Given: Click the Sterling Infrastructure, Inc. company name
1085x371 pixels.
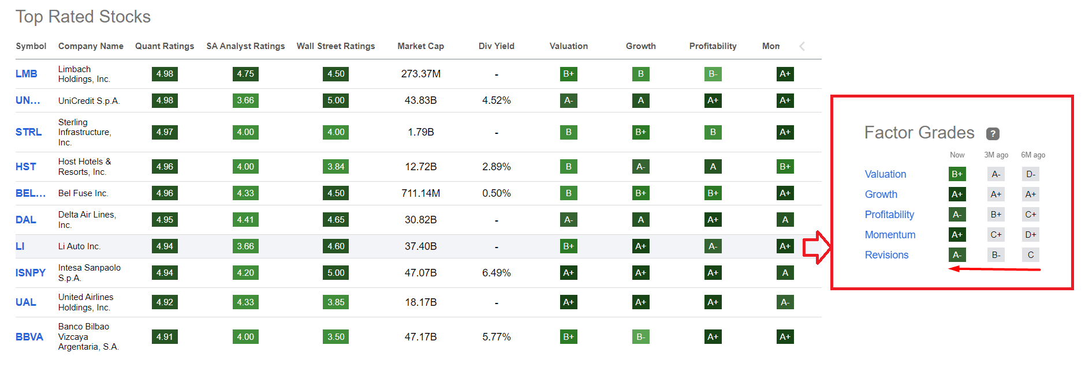Looking at the screenshot, I should [85, 132].
